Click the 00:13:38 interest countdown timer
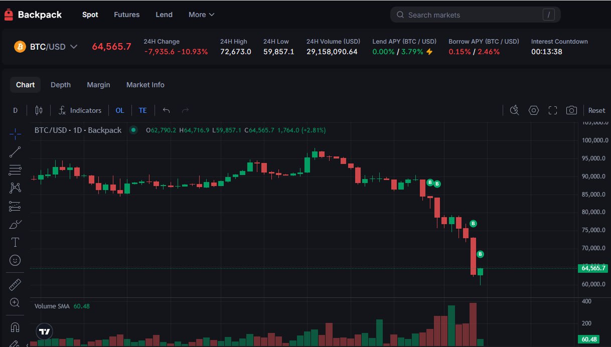Viewport: 611px width, 347px height. (547, 52)
